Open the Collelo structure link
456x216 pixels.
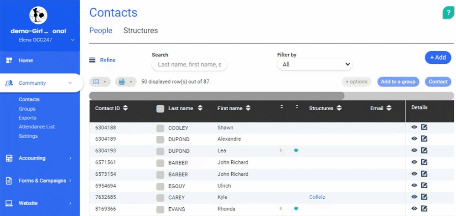pos(317,197)
